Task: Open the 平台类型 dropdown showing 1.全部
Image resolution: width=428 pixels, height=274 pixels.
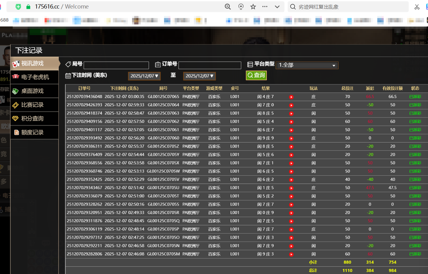Action: [307, 65]
